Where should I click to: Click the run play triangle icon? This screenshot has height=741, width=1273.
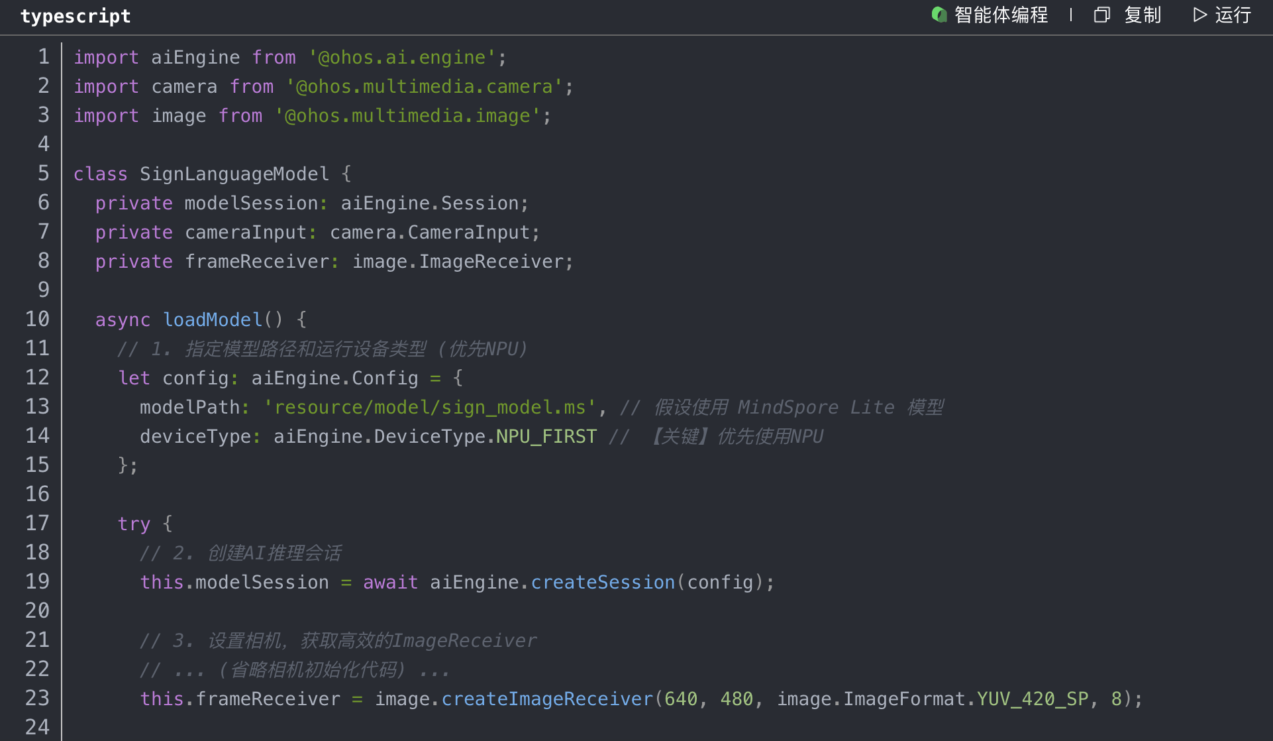[x=1199, y=15]
